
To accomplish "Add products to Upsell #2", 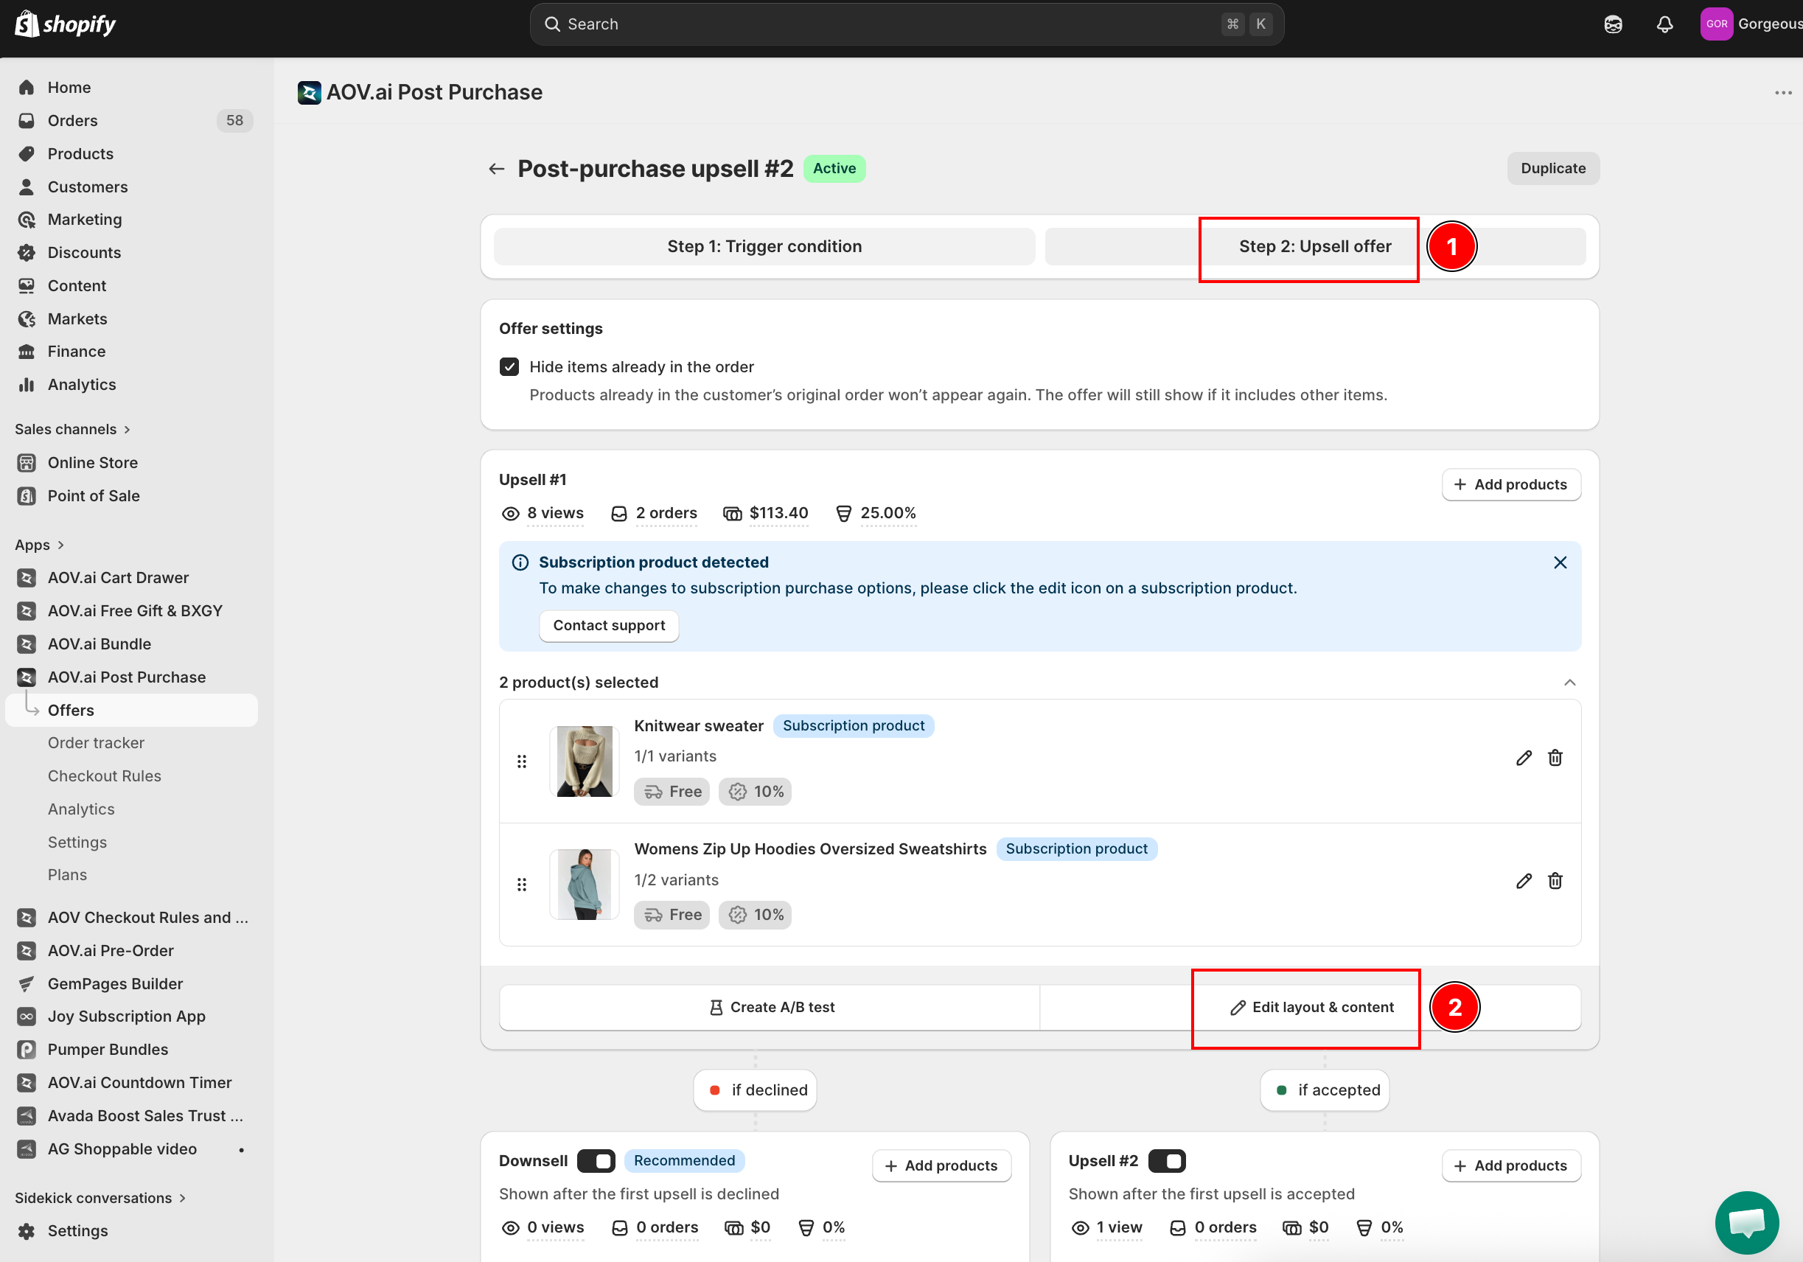I will 1511,1166.
